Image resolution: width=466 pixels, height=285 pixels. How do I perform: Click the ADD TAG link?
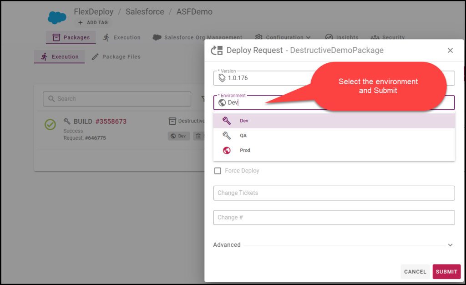click(x=92, y=22)
